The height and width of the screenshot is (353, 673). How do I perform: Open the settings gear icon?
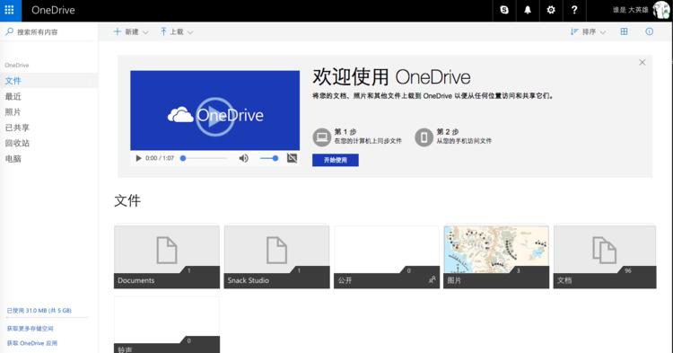[x=551, y=10]
